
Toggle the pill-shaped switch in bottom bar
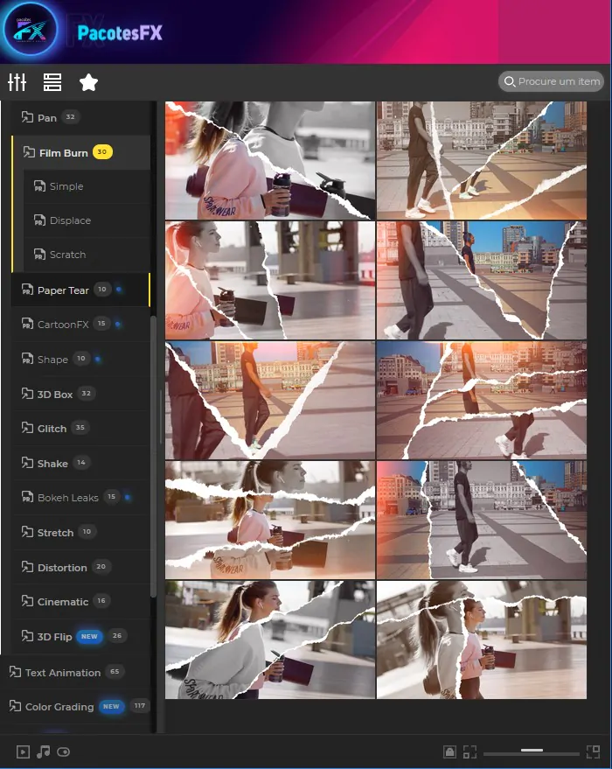64,752
